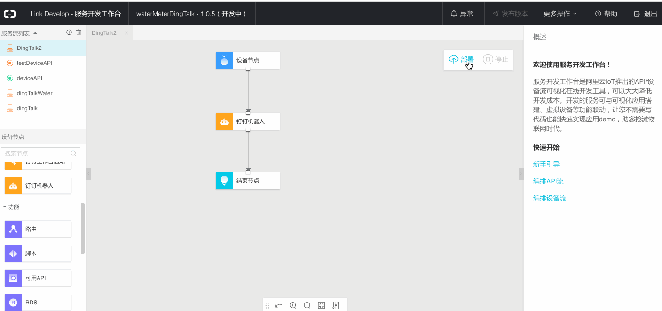
Task: Click the node palette vertical scrollbar
Action: click(x=83, y=228)
